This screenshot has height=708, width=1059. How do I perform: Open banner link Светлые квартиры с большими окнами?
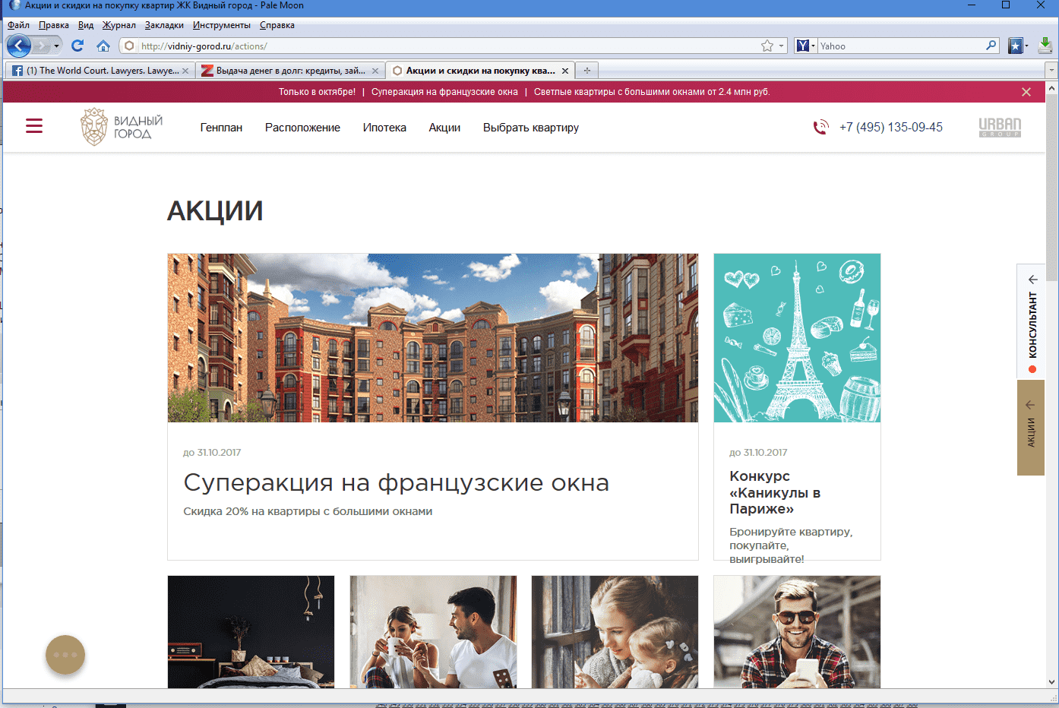652,92
